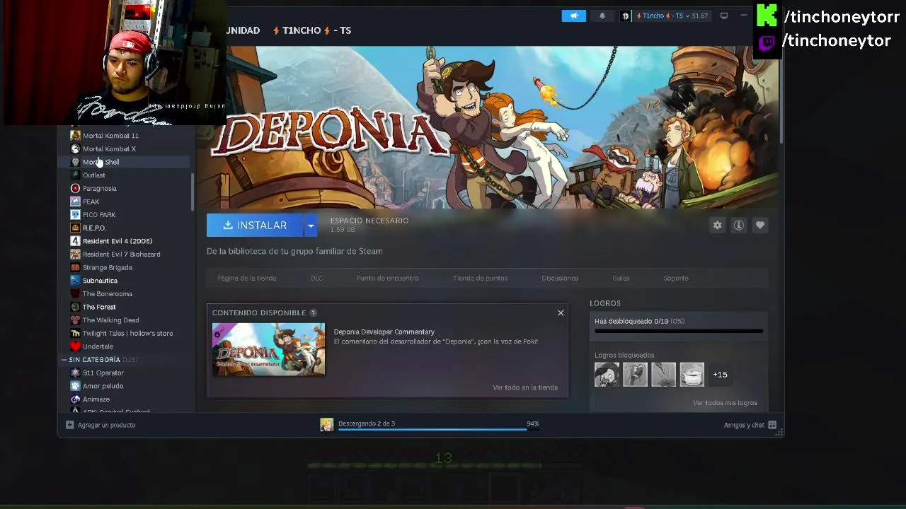
Task: Select PEAK in library
Action: click(x=91, y=201)
